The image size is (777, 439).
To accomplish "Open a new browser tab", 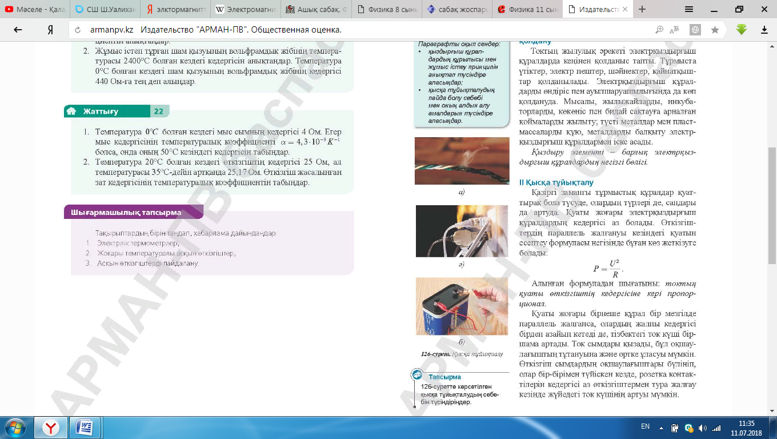I will [642, 9].
